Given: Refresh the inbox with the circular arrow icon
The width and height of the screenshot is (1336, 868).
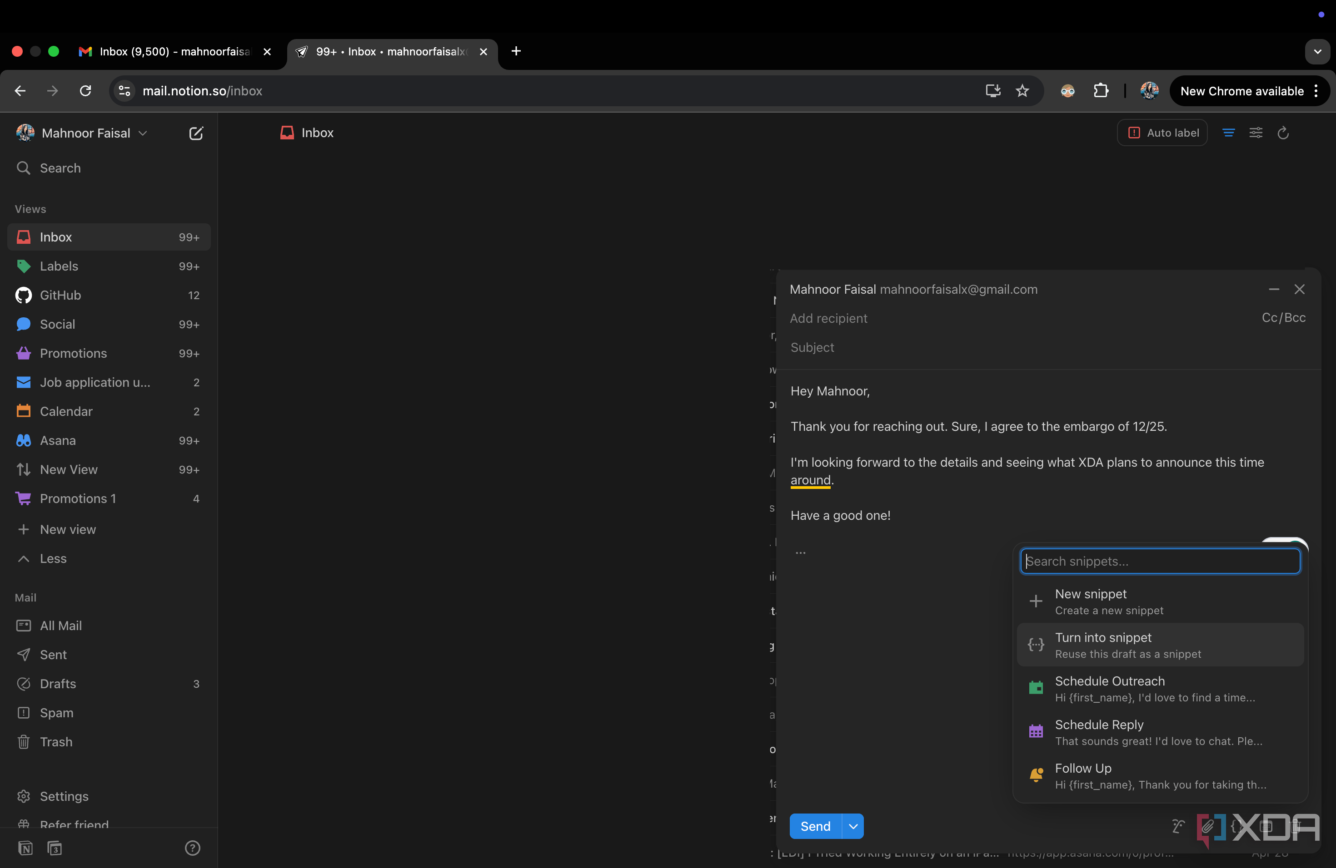Looking at the screenshot, I should [x=1283, y=133].
